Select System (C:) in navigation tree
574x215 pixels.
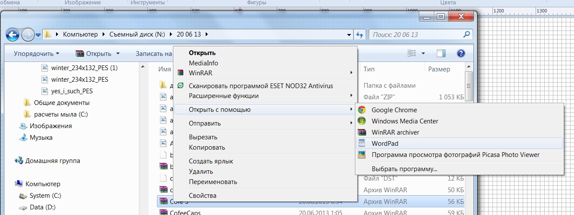coord(45,196)
